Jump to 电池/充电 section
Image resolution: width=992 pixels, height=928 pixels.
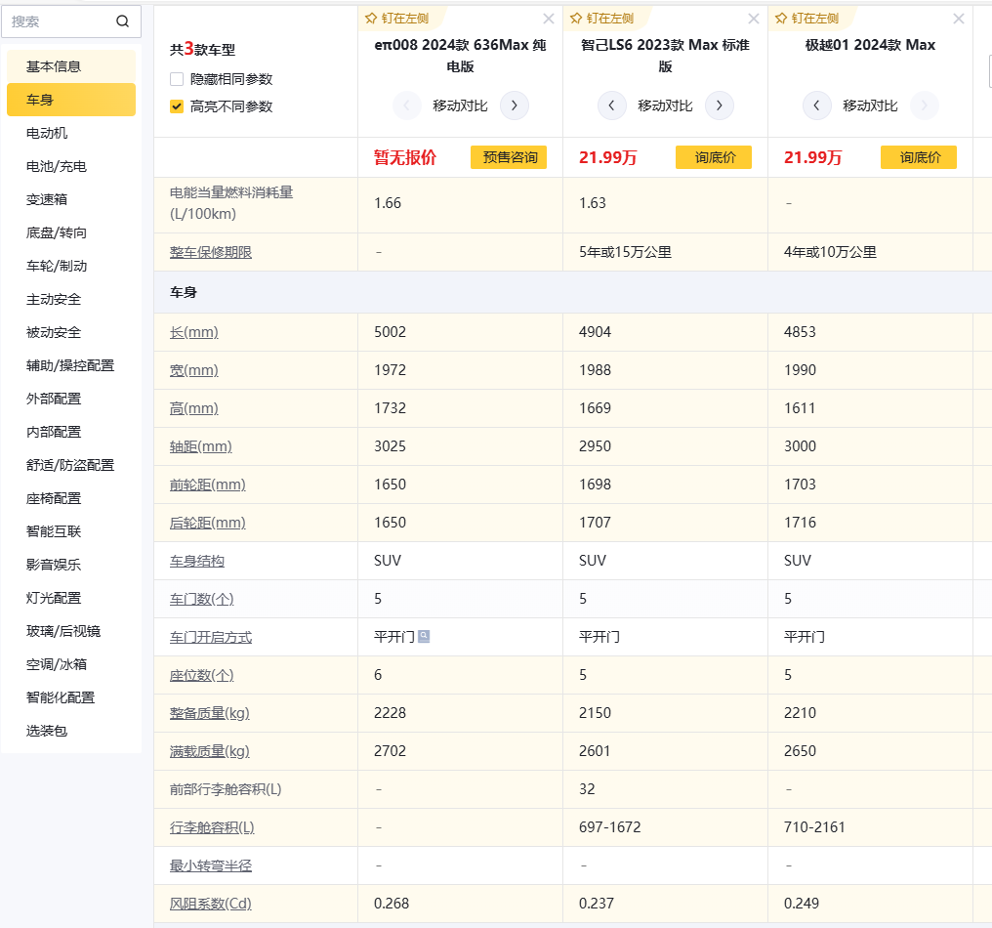pos(57,166)
